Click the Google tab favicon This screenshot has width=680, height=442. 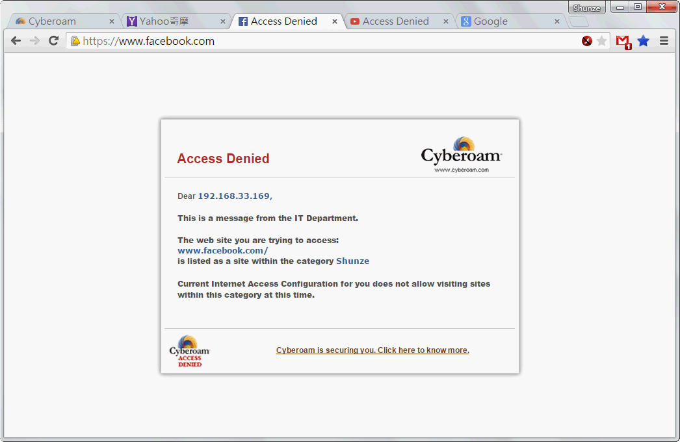pyautogui.click(x=465, y=21)
